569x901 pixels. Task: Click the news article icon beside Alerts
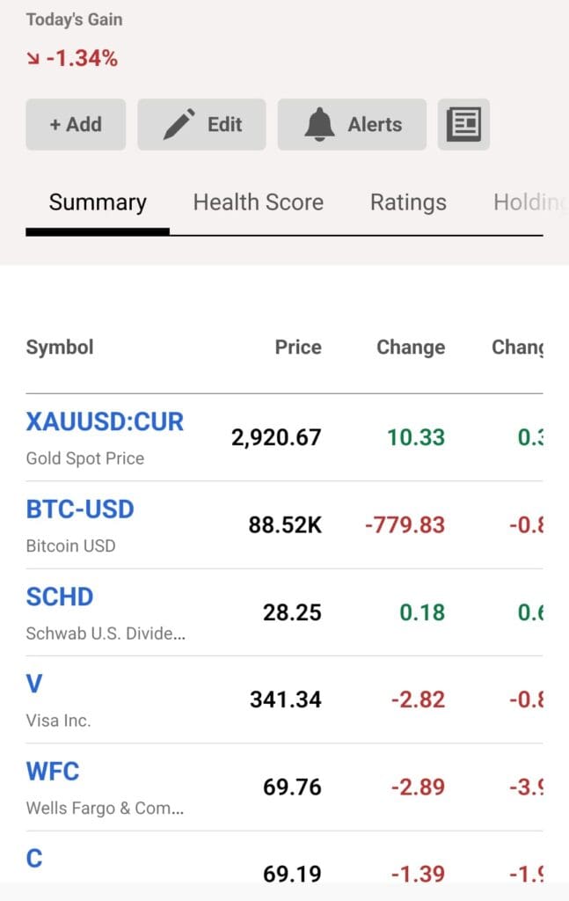point(463,124)
